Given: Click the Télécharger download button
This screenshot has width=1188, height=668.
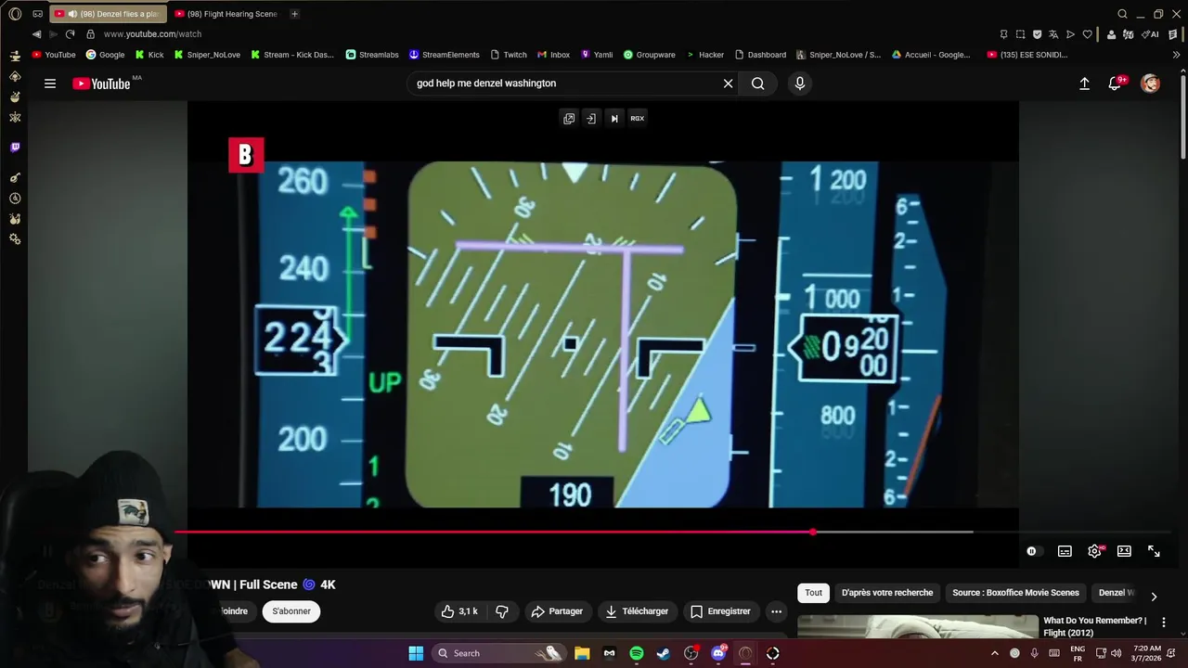Looking at the screenshot, I should click(637, 611).
